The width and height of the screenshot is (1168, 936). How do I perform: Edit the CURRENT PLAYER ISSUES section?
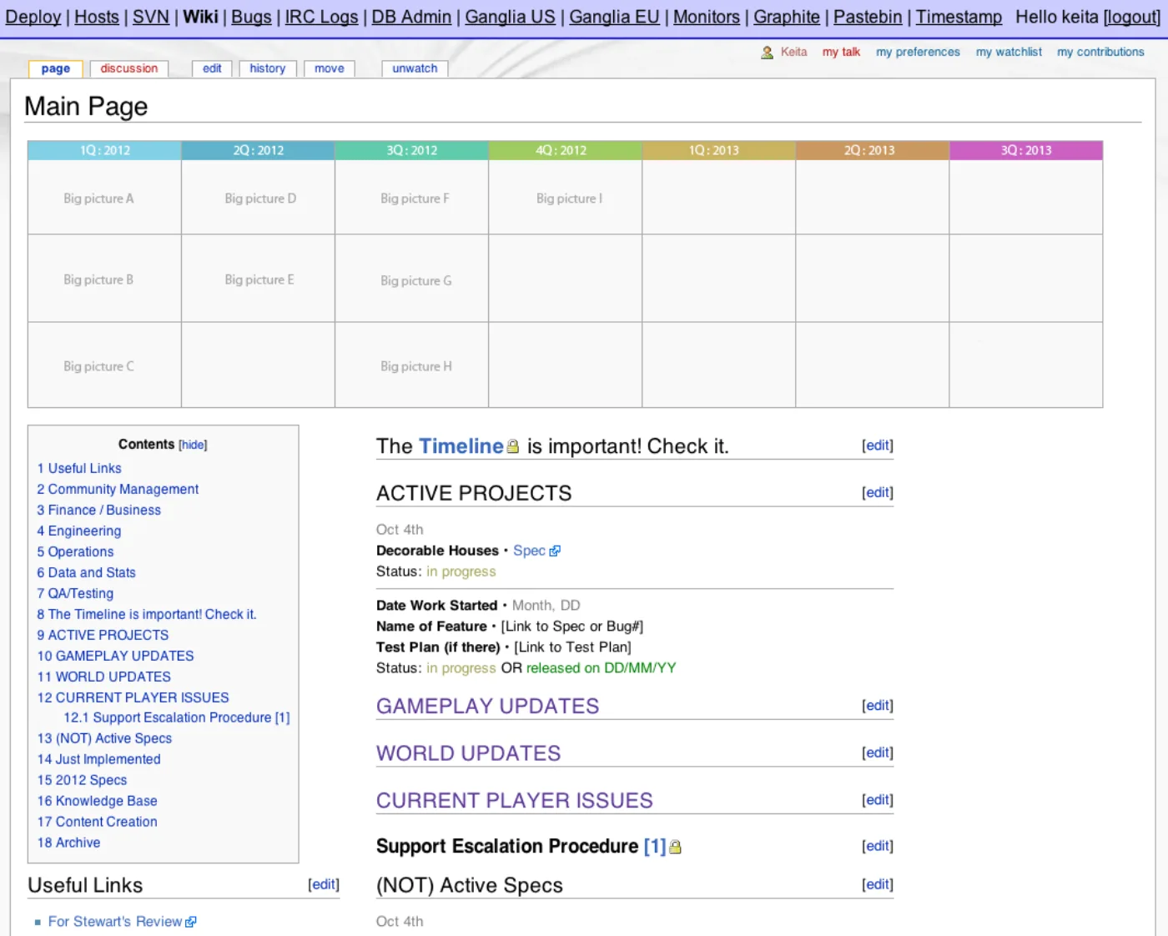click(877, 801)
